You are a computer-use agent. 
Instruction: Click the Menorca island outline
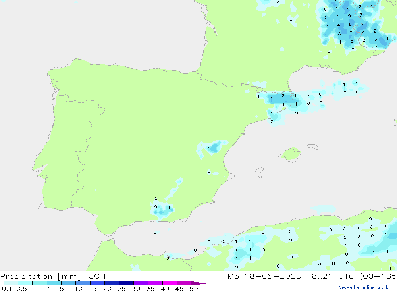313,146
